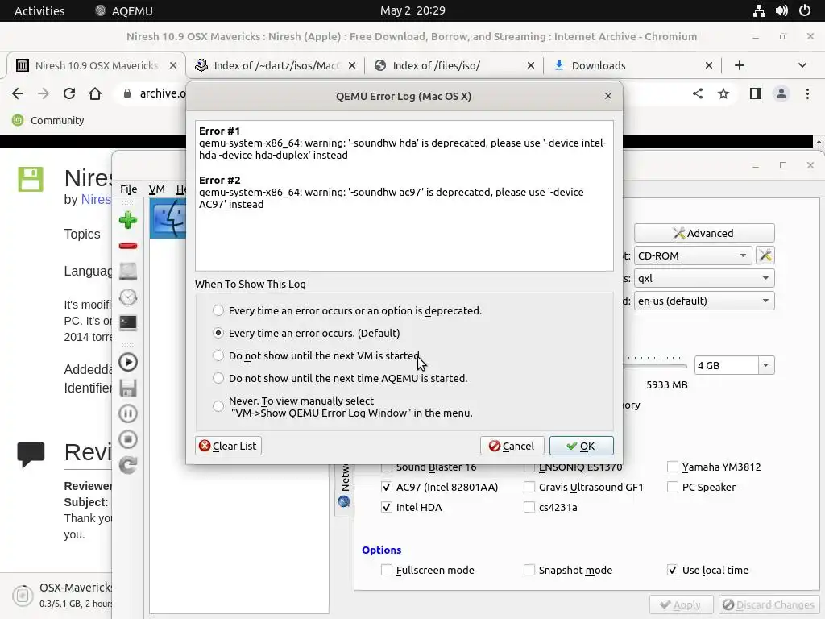This screenshot has width=825, height=619.
Task: Share this page icon in Chromium
Action: pyautogui.click(x=698, y=93)
